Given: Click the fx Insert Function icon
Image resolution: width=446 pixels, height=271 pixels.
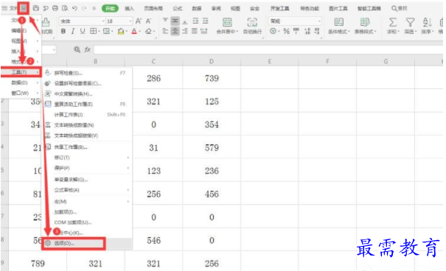Looking at the screenshot, I should tap(87, 49).
